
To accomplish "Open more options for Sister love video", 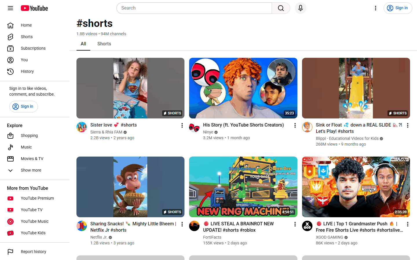I will 182,125.
